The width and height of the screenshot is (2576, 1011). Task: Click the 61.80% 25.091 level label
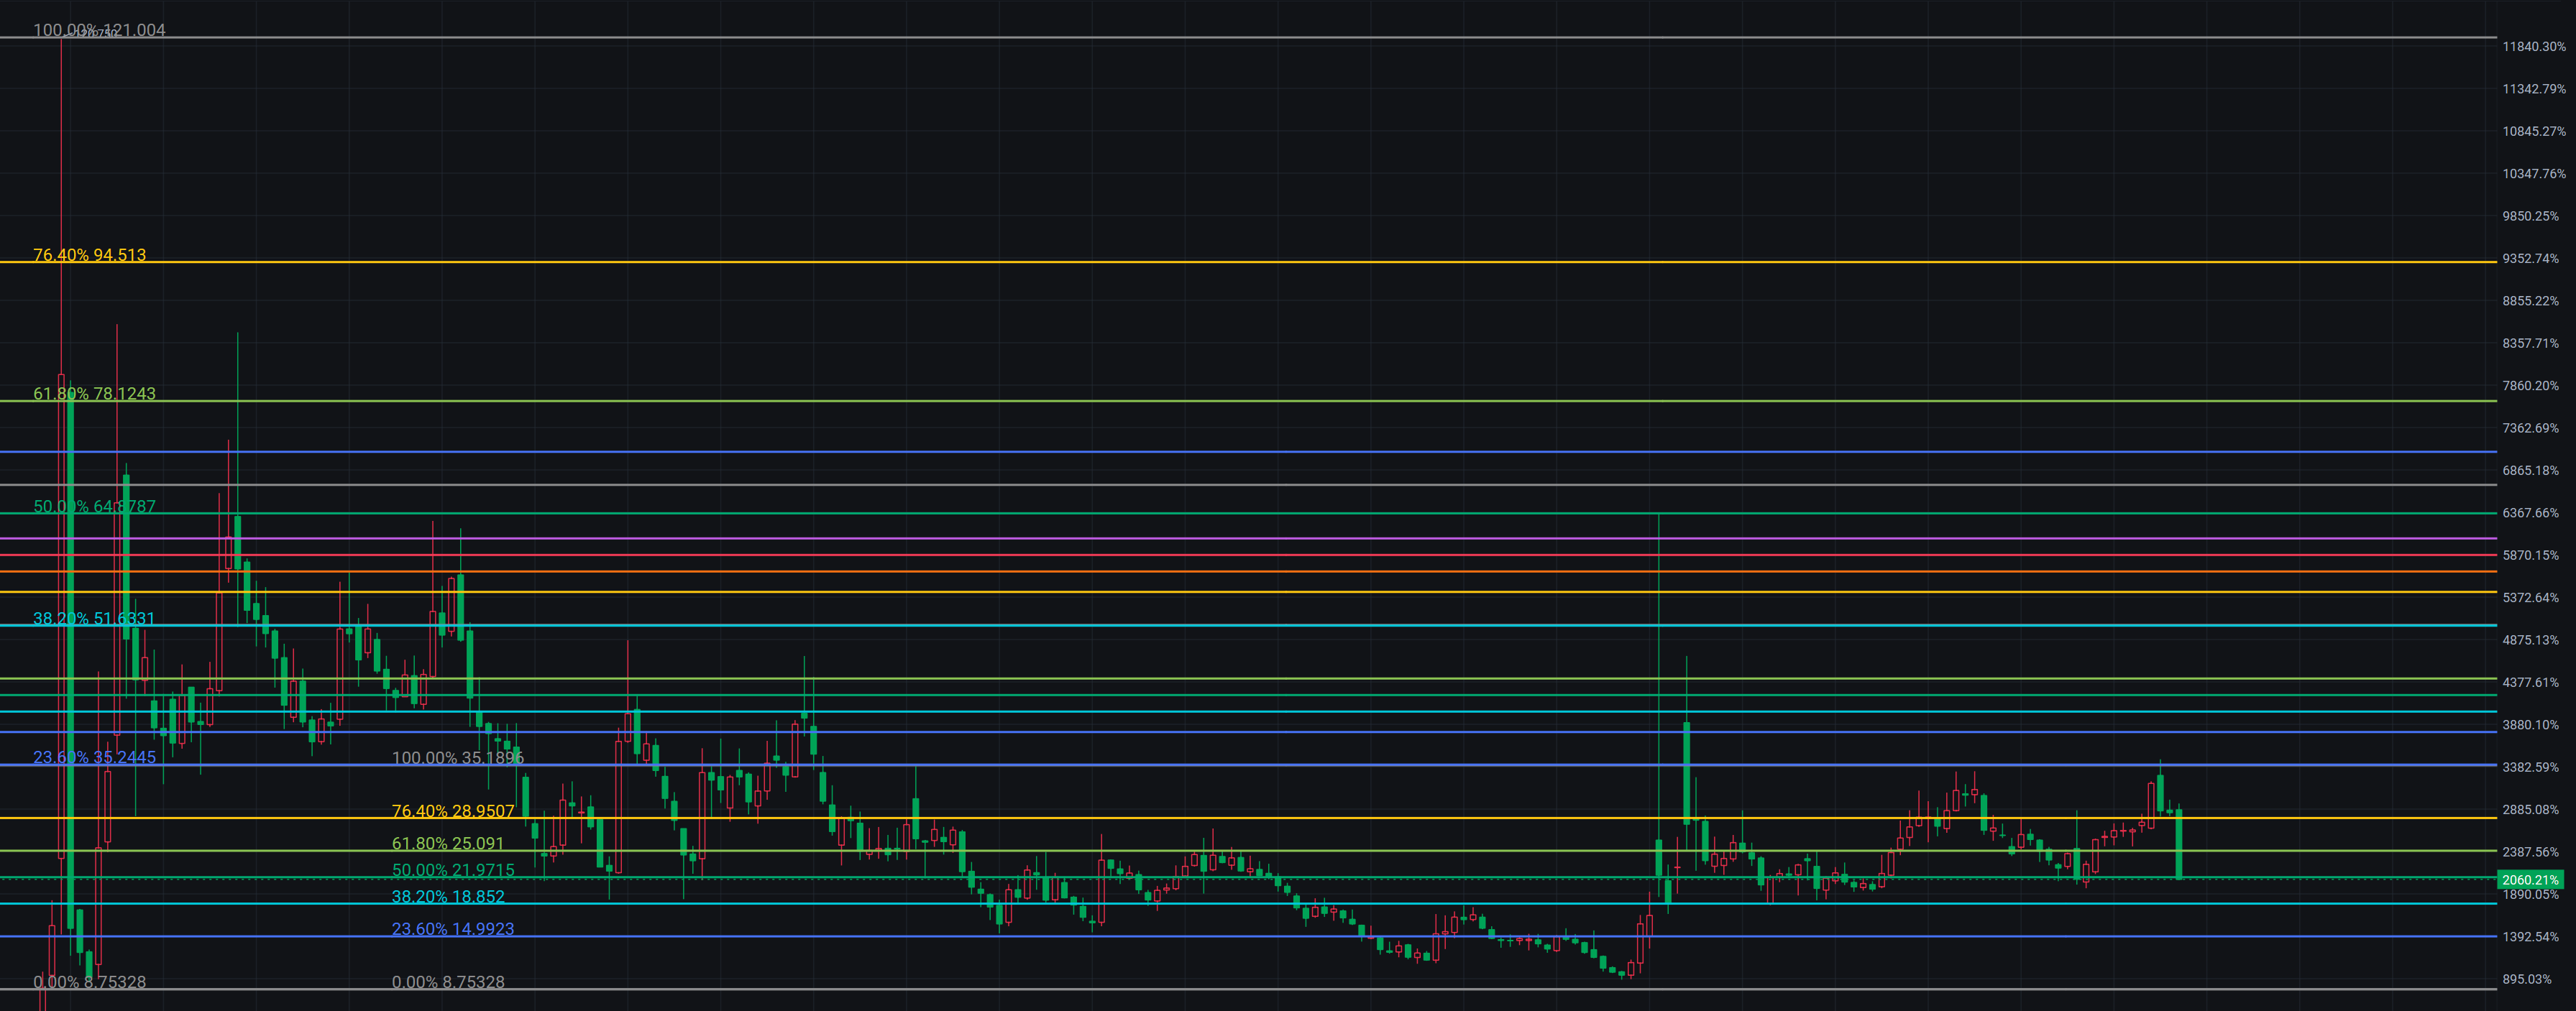[447, 843]
